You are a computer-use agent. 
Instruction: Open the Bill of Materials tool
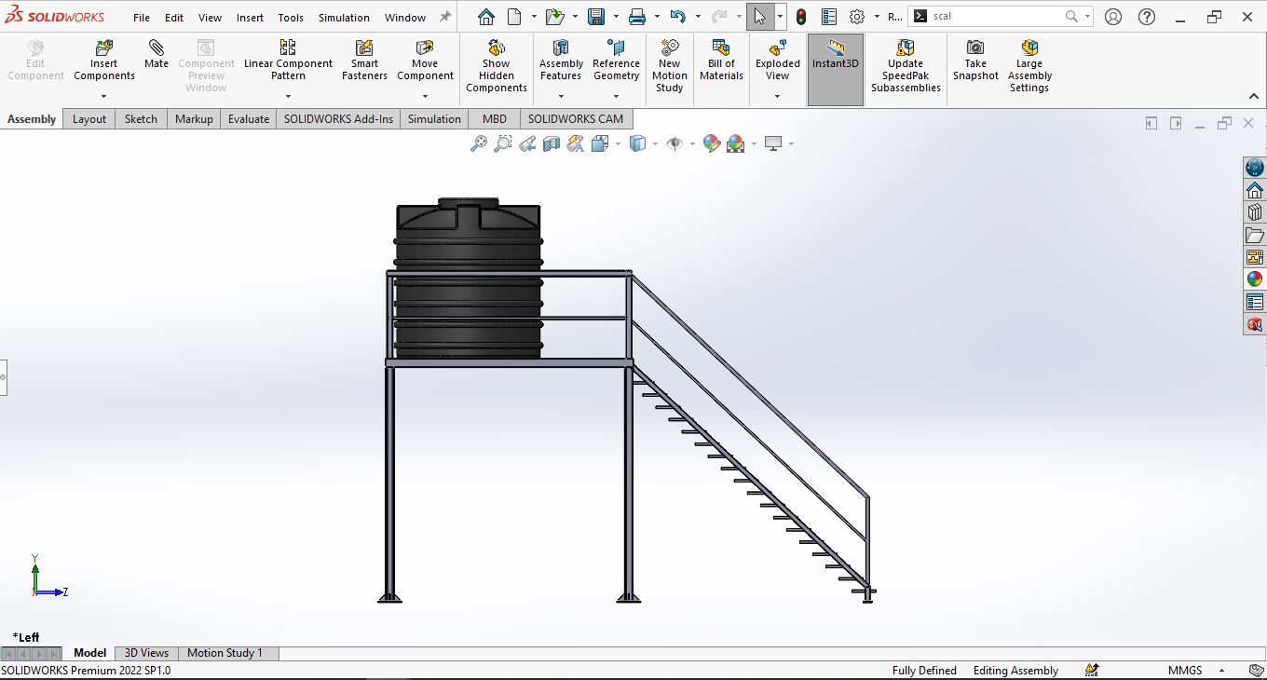721,61
